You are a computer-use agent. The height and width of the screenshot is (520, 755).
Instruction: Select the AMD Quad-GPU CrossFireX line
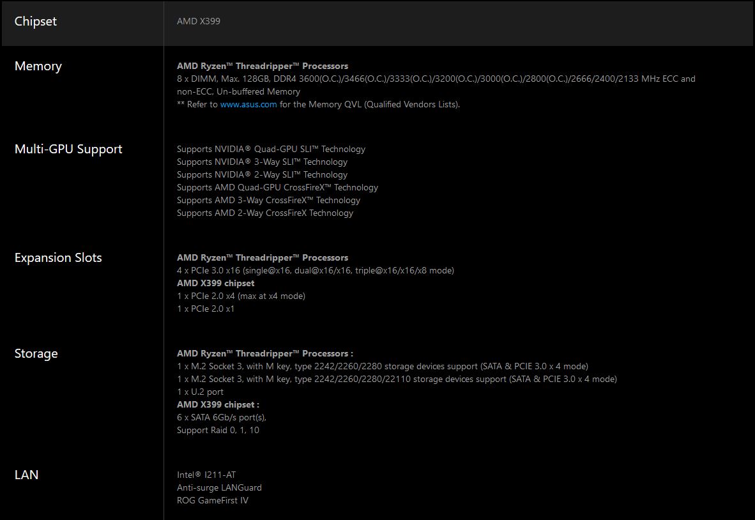coord(277,187)
